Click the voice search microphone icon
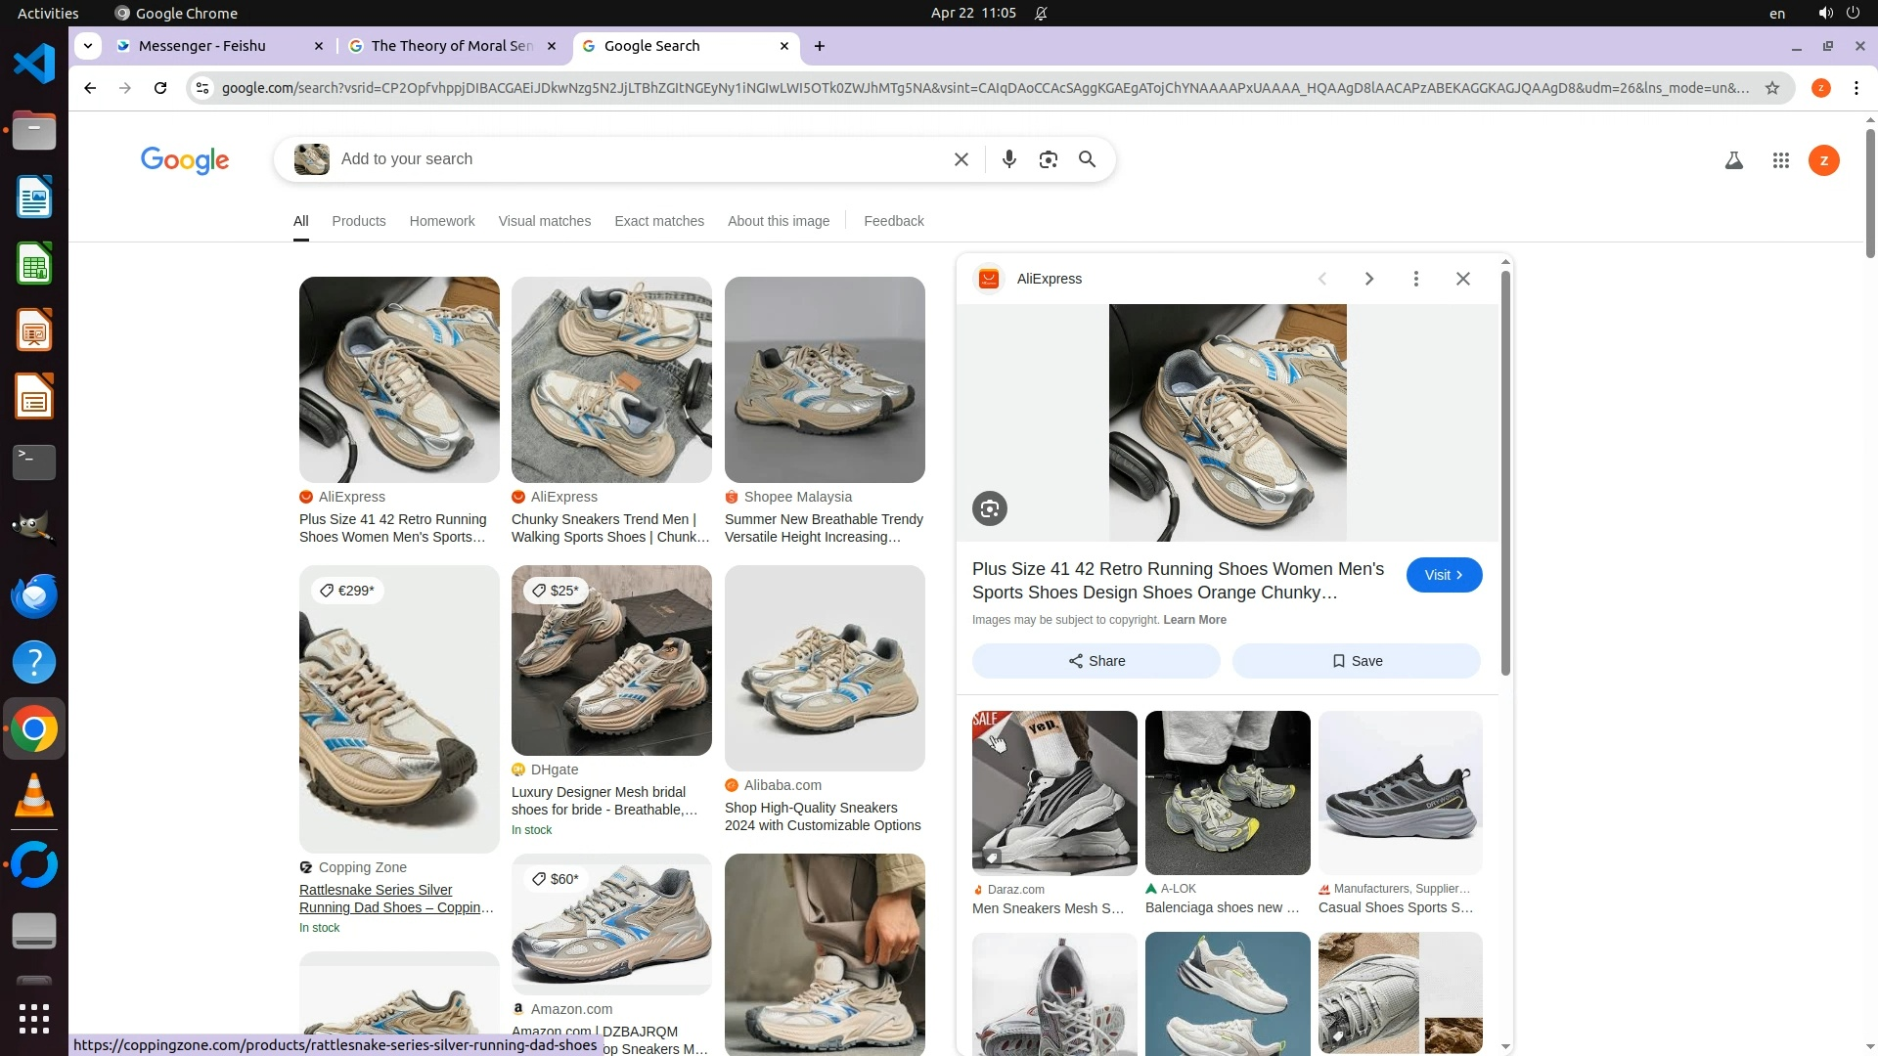1878x1056 pixels. coord(1008,159)
